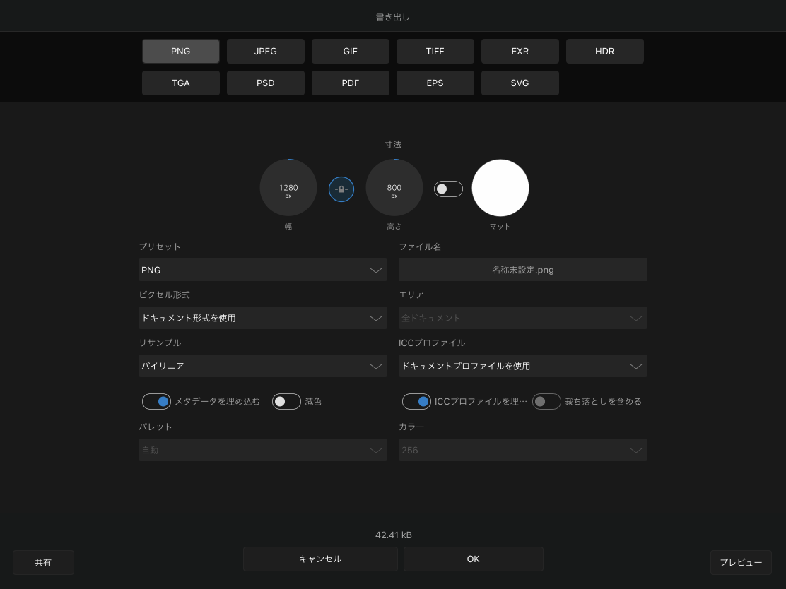The image size is (786, 589).
Task: Open the リサンプル バイリニア dropdown
Action: coord(262,366)
